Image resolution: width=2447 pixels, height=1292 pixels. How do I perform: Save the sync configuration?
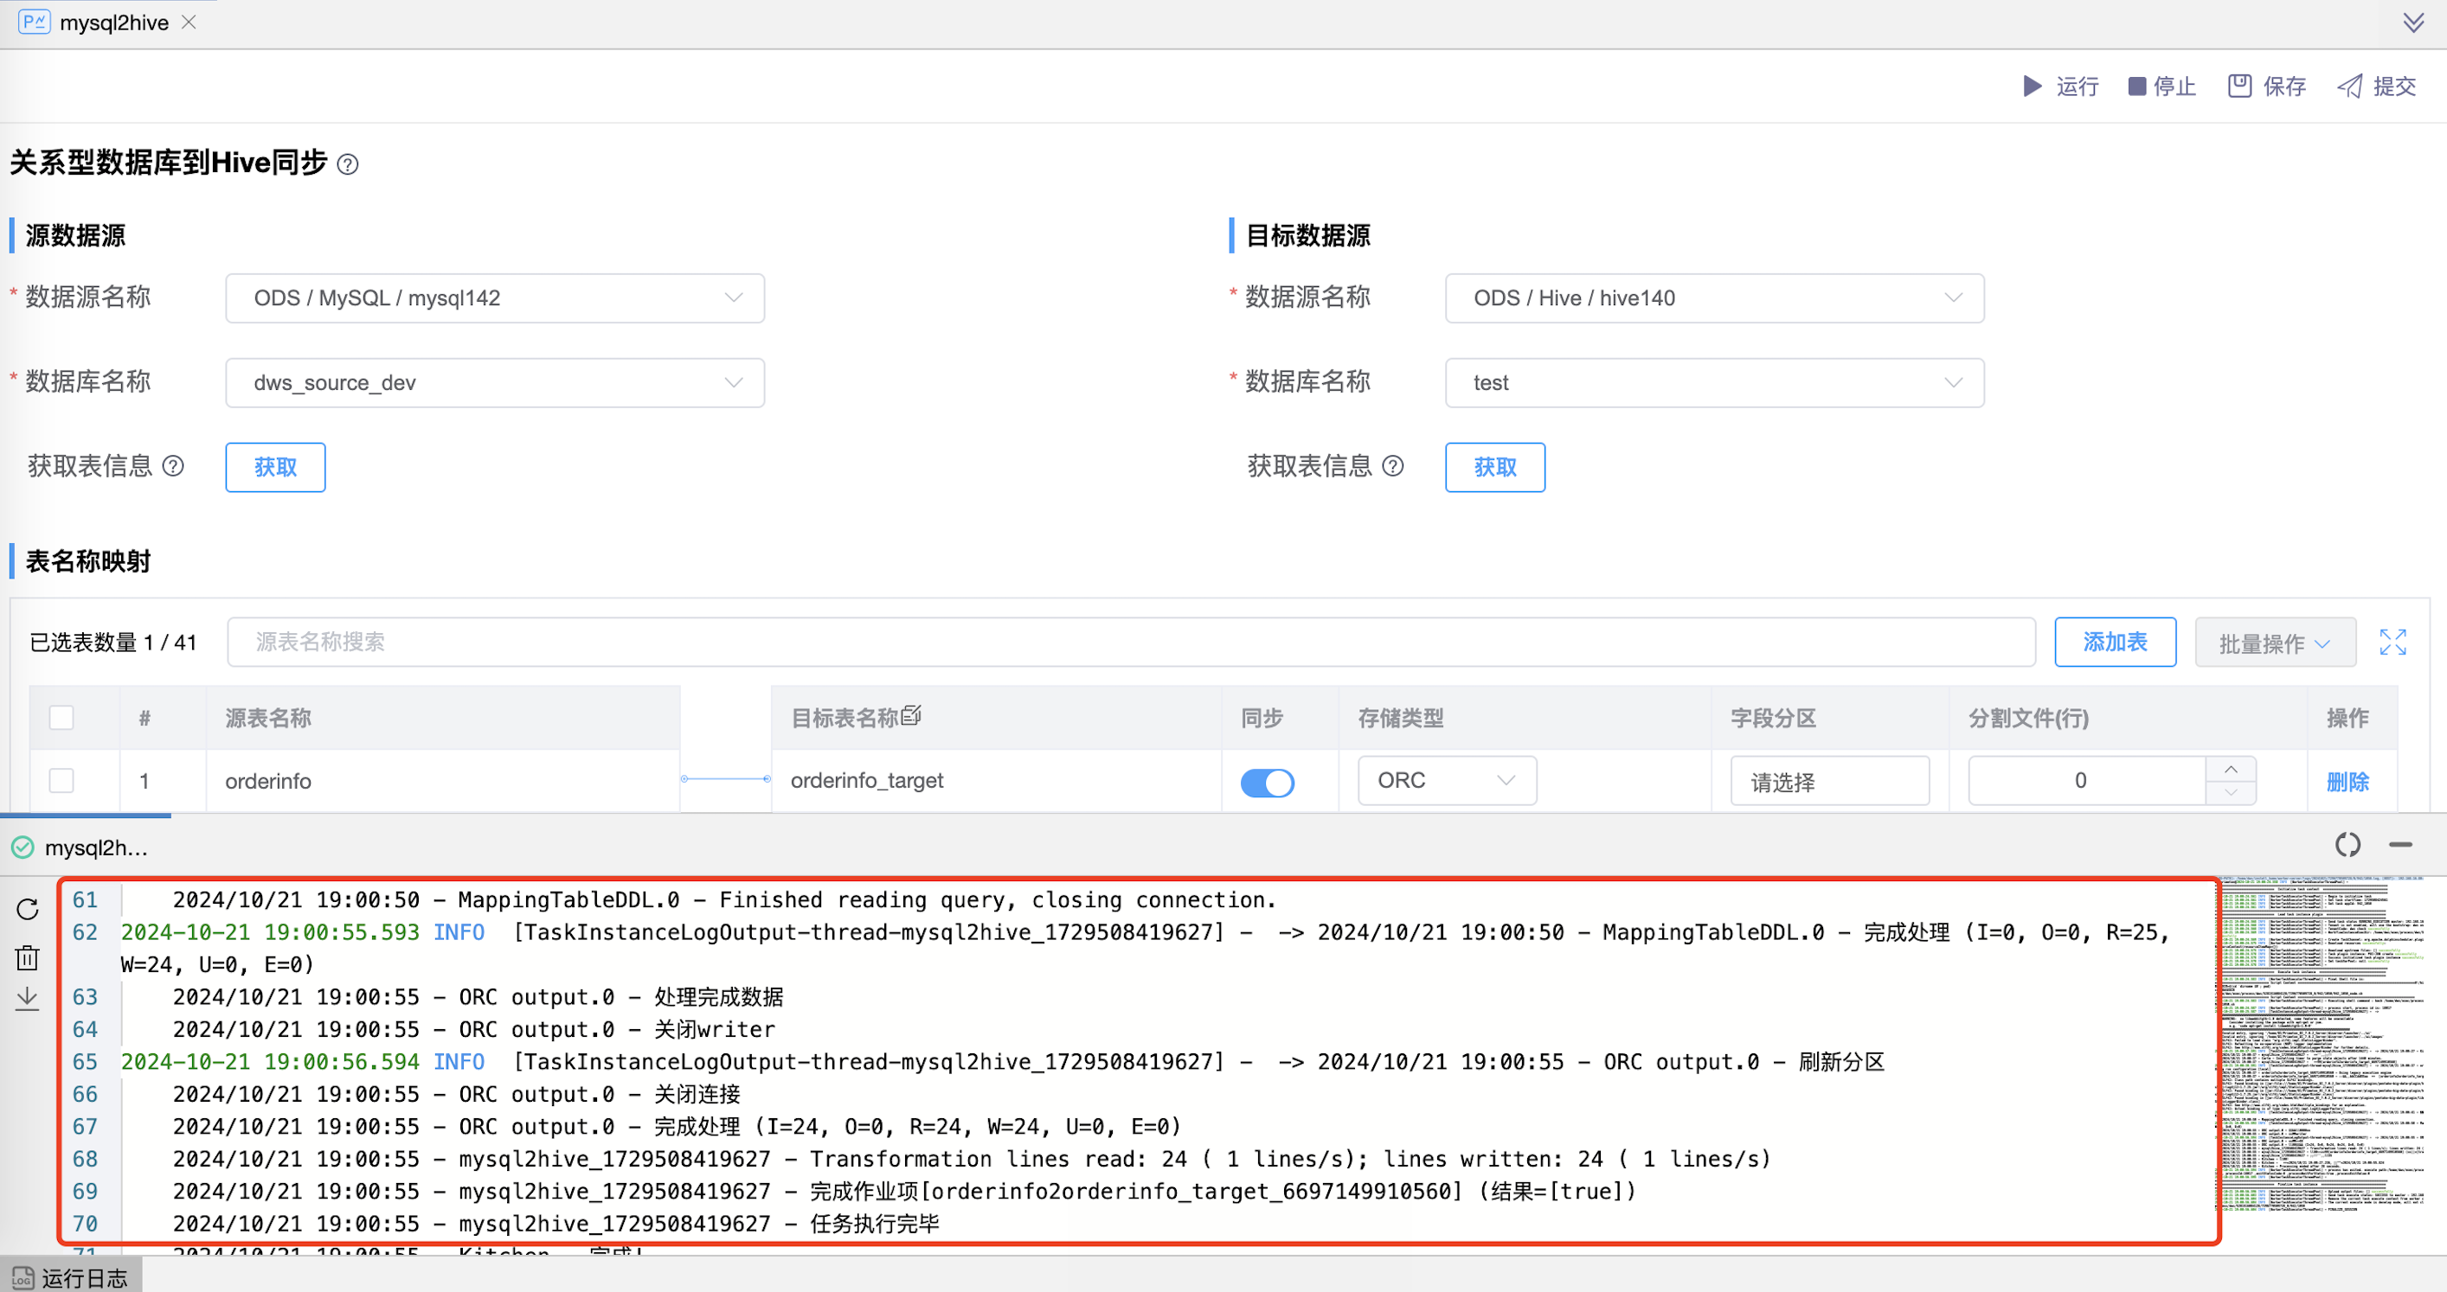tap(2265, 86)
